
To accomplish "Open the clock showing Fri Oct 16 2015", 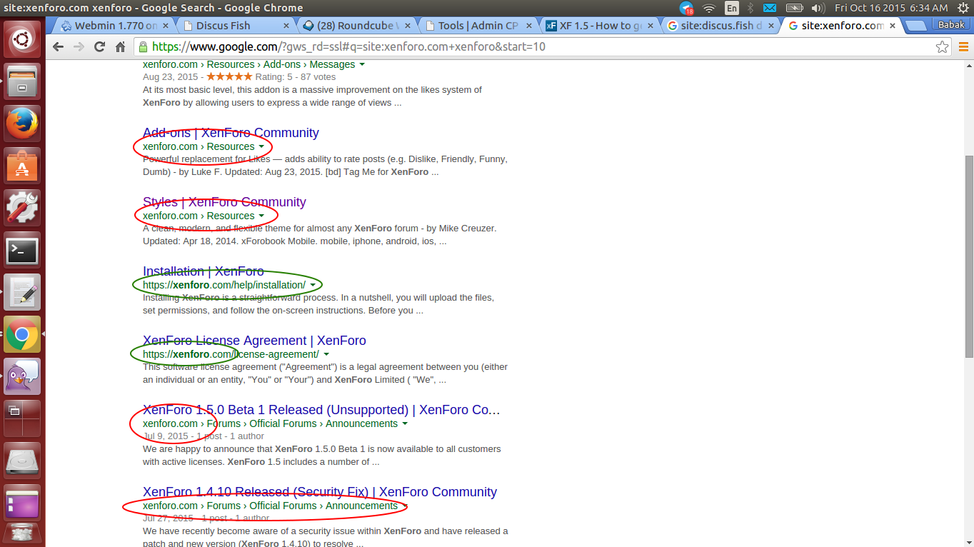I will tap(891, 8).
